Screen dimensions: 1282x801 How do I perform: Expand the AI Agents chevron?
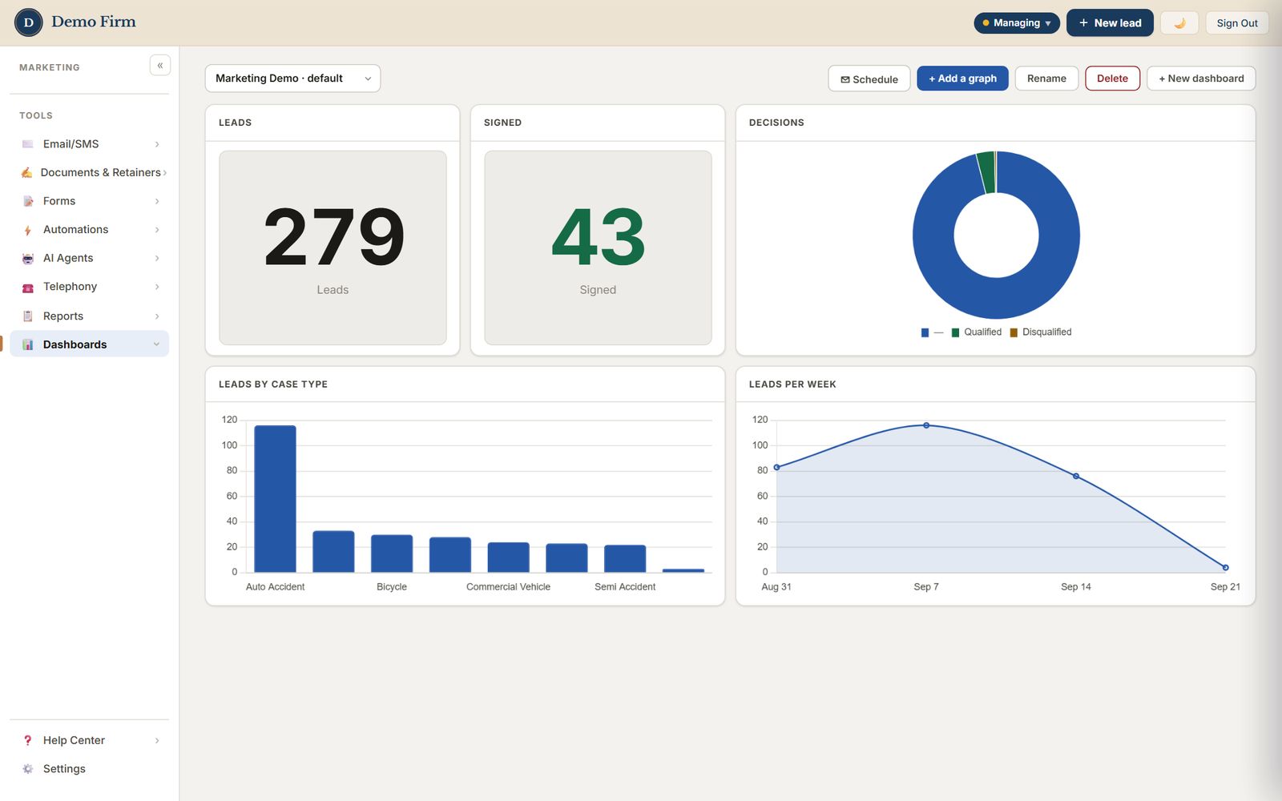(x=157, y=258)
